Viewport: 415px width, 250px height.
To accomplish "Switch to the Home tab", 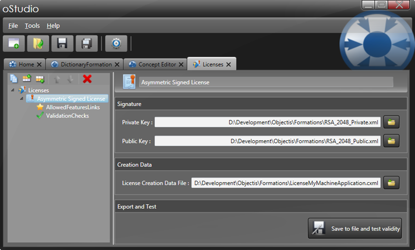I will [25, 64].
